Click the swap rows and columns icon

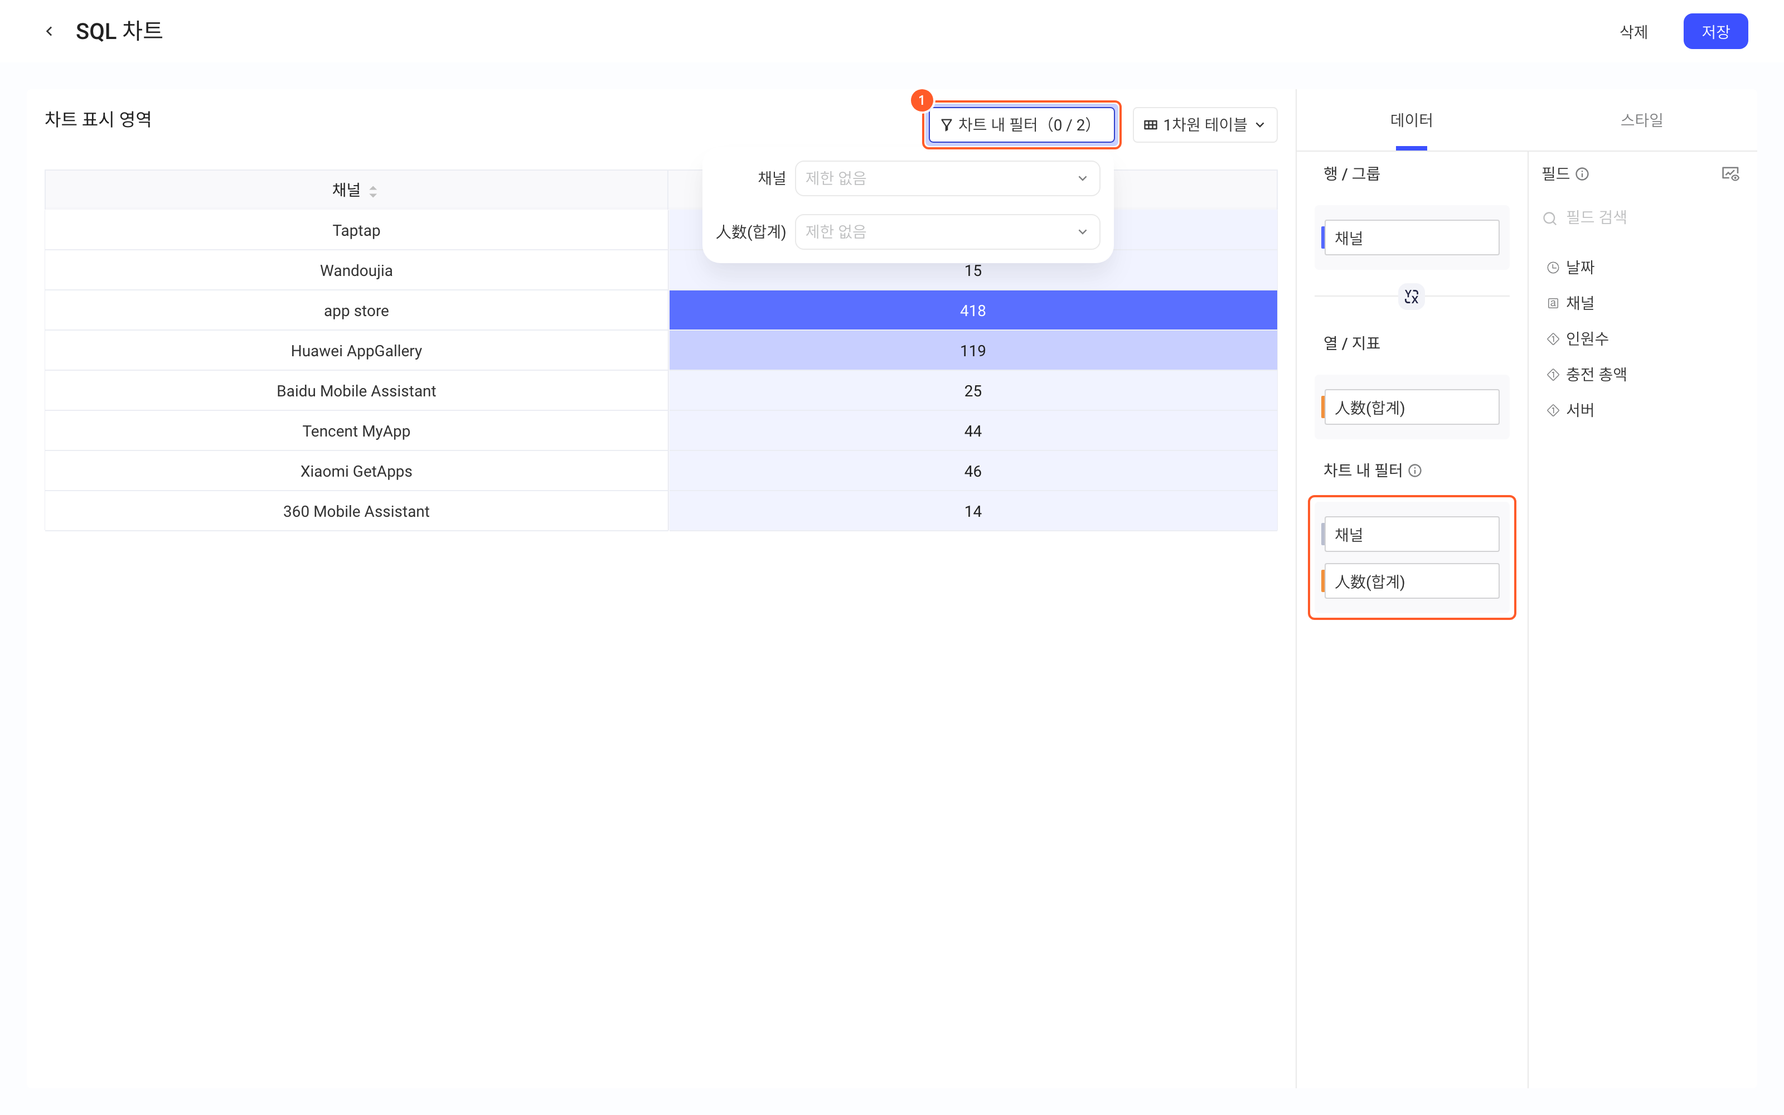tap(1411, 297)
